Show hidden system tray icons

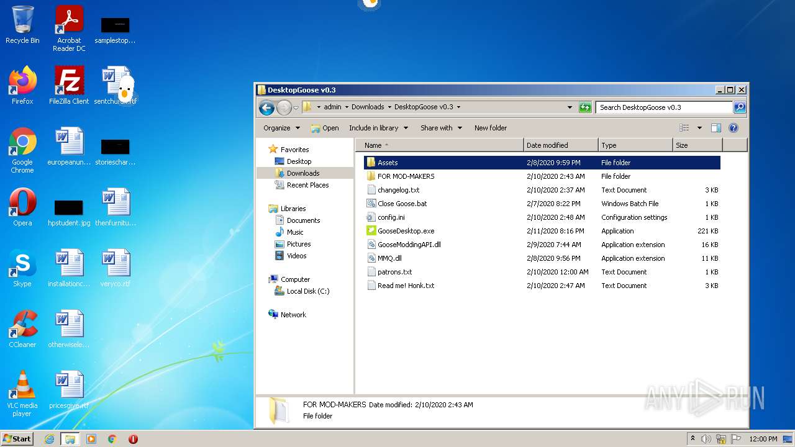point(693,438)
